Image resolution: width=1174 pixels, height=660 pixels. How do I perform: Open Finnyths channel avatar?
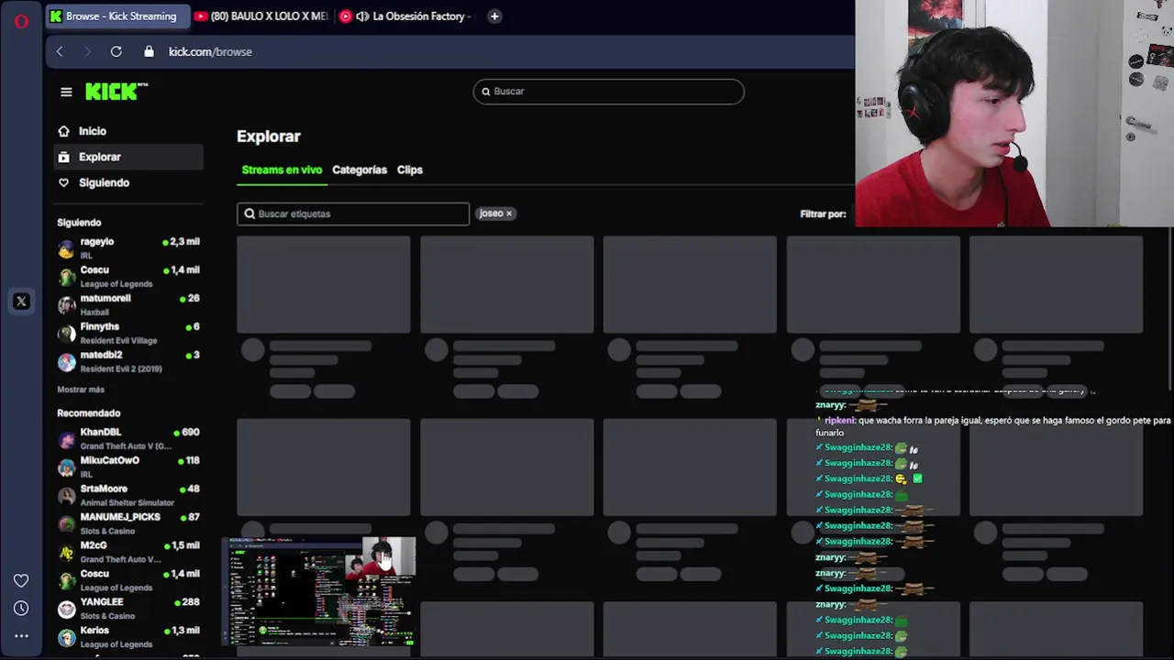pyautogui.click(x=66, y=334)
